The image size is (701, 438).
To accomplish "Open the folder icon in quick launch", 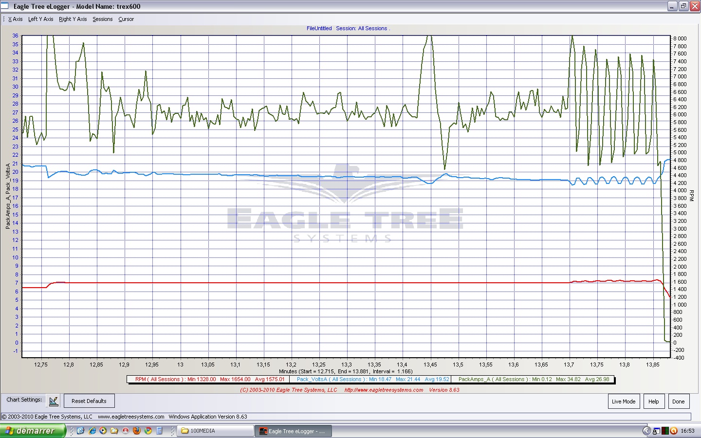I will (x=114, y=431).
